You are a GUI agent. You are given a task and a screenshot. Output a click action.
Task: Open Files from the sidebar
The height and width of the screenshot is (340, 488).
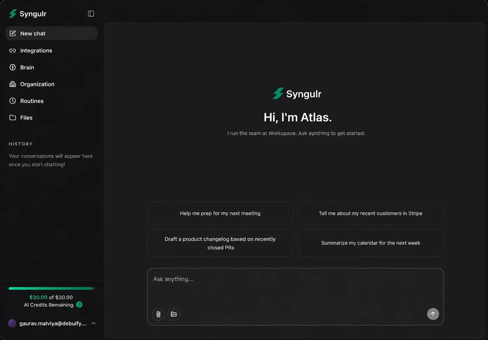52,117
